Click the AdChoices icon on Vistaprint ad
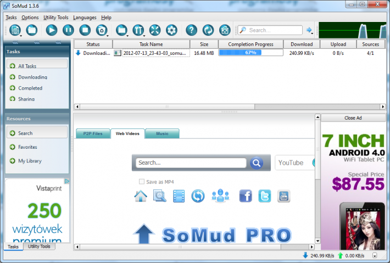The image size is (390, 263). 67,181
